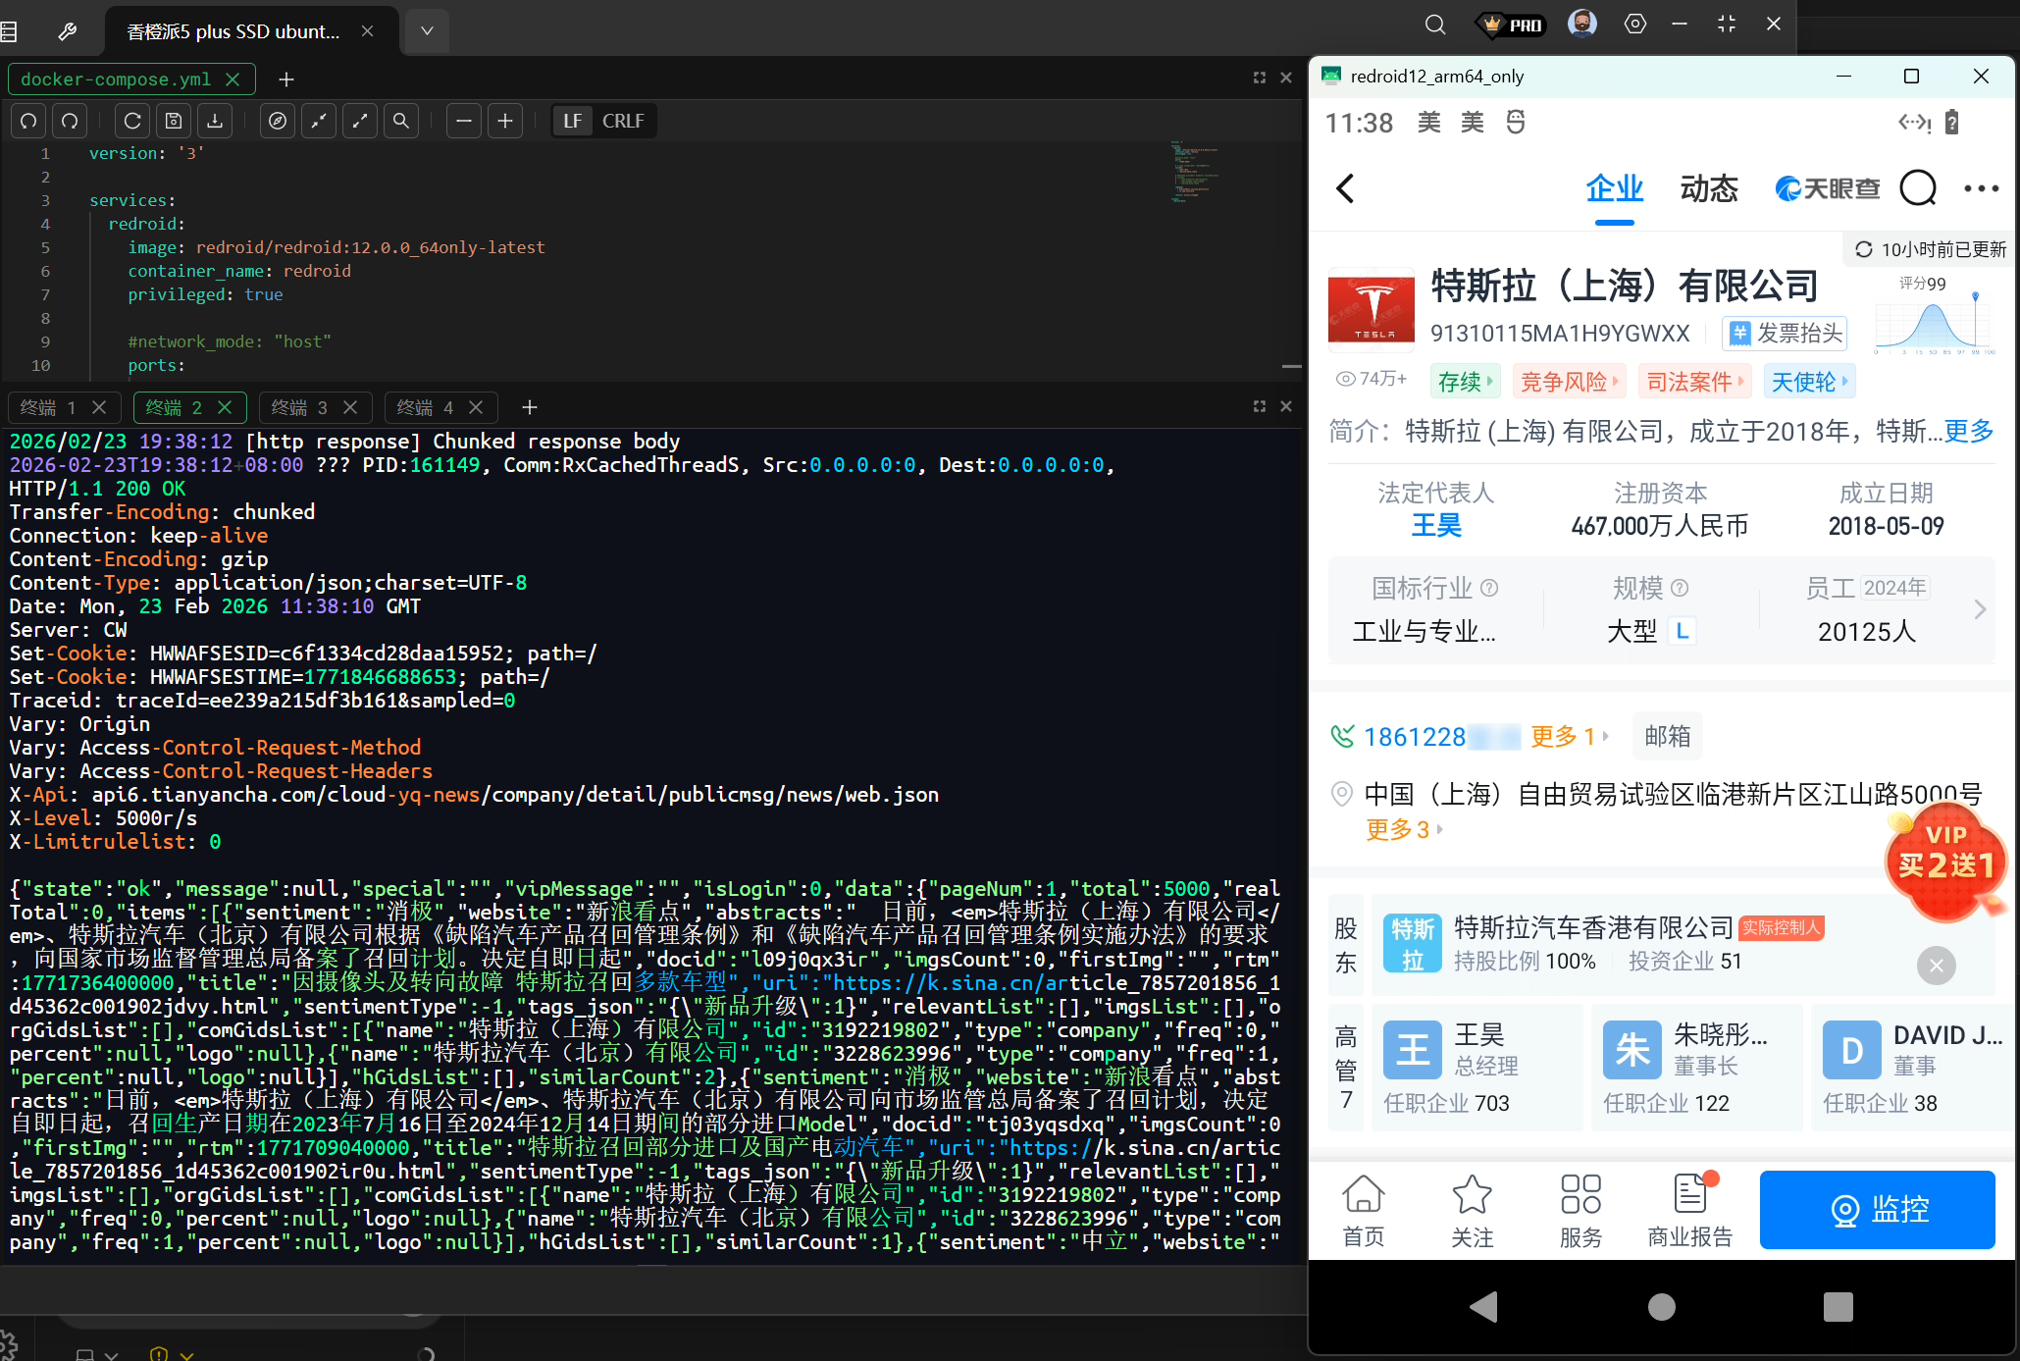2020x1361 pixels.
Task: Click the outward-arrows expand icon in editor toolbar
Action: 360,121
